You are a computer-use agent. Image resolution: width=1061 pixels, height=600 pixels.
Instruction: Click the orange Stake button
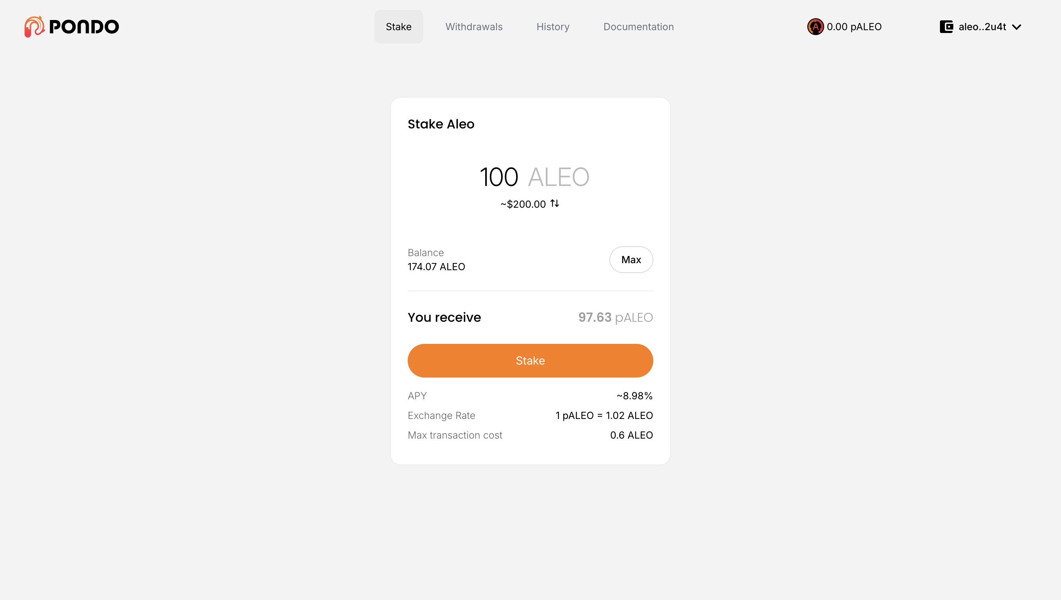click(530, 361)
